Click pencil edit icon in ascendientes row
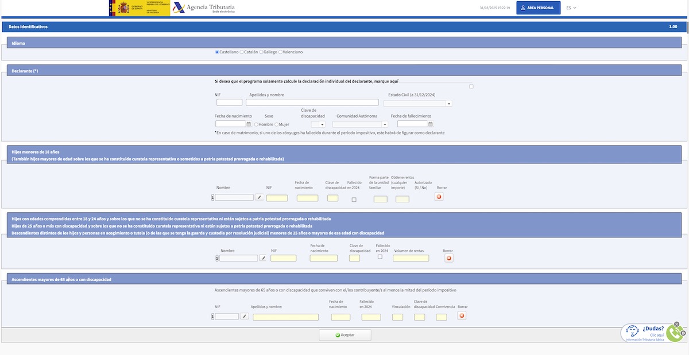Screen dimensions: 689x355 [x=245, y=316]
